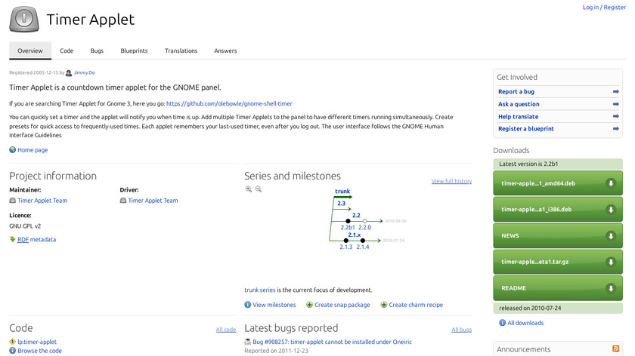
Task: Open the gnome-shell-timer GitHub link
Action: coord(228,103)
